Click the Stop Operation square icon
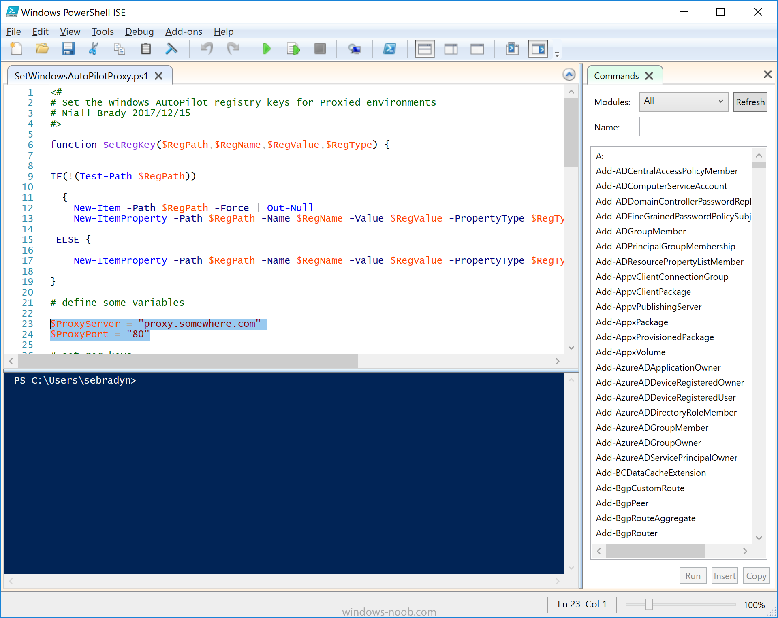The width and height of the screenshot is (778, 618). 320,49
